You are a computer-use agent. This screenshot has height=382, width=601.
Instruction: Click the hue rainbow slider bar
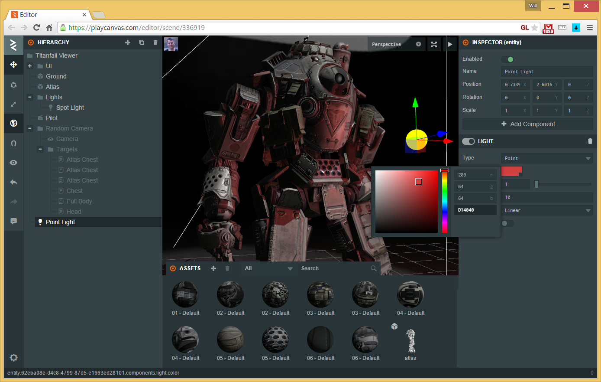coord(445,202)
